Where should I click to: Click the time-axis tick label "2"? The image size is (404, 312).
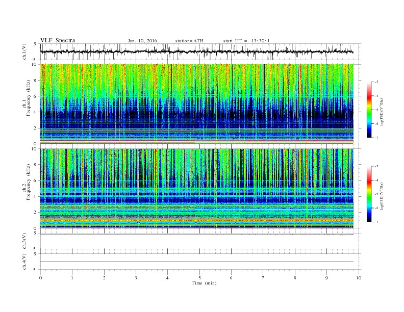[104, 278]
